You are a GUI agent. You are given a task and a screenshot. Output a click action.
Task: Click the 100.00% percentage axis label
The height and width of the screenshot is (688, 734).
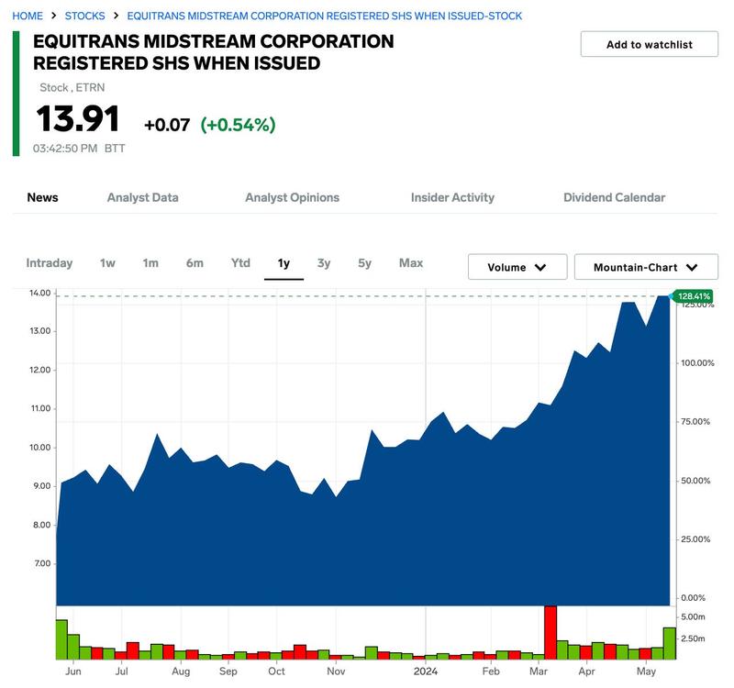pyautogui.click(x=697, y=363)
